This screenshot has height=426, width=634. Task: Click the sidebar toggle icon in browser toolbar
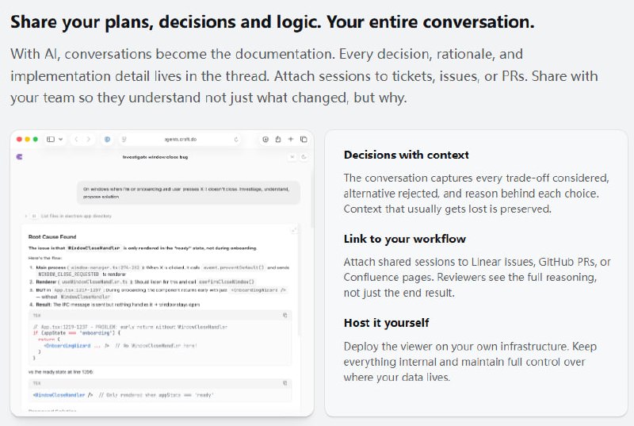tap(50, 139)
